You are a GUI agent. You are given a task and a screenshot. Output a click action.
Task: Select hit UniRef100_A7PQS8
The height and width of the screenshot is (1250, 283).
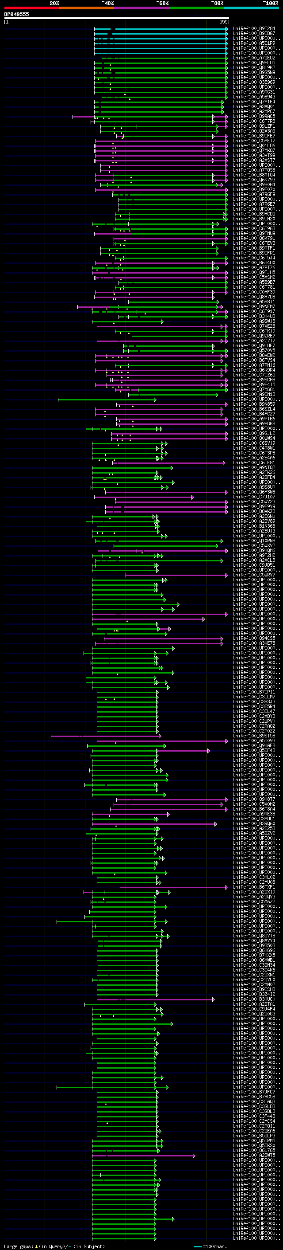(x=253, y=170)
